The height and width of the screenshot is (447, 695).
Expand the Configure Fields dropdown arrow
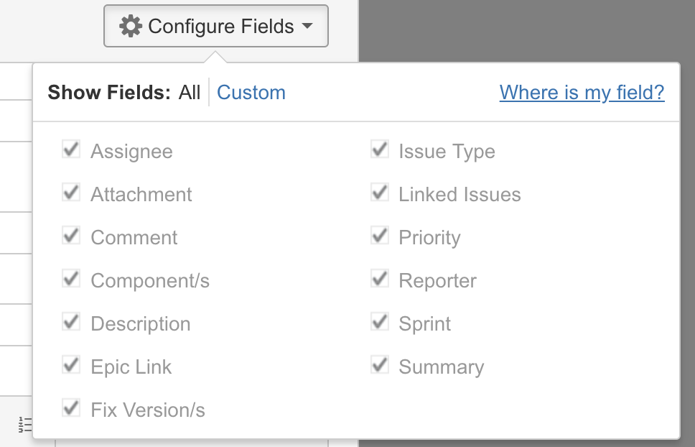(307, 27)
